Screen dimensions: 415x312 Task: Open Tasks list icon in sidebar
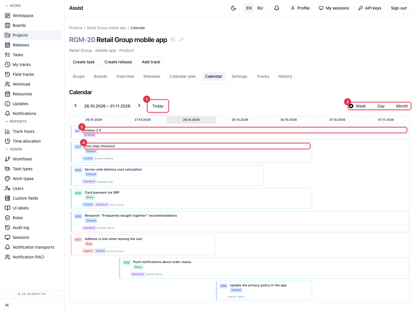tap(7, 55)
